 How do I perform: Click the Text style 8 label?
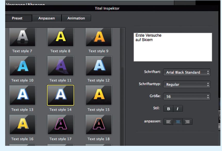coord(60,51)
